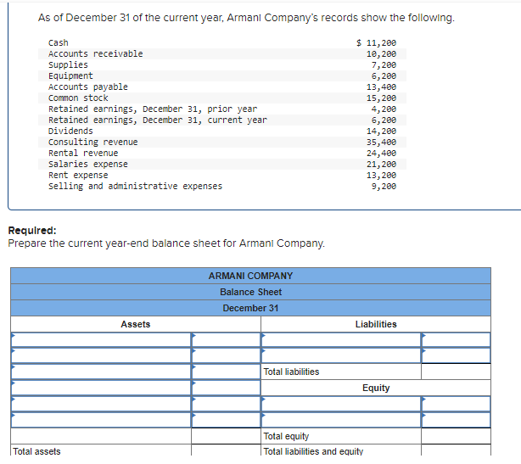The image size is (521, 464).
Task: Click the 'Liabilities' column heading
Action: pos(376,324)
